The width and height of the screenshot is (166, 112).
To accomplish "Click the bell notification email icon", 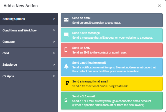I will pyautogui.click(x=66, y=66).
